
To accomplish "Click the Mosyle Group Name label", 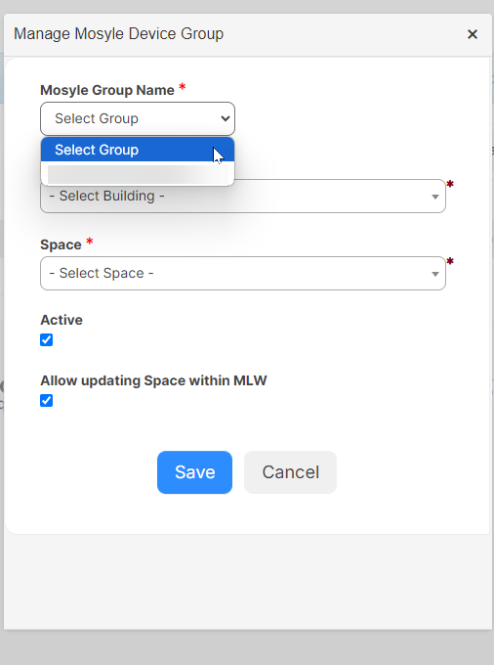I will 107,90.
